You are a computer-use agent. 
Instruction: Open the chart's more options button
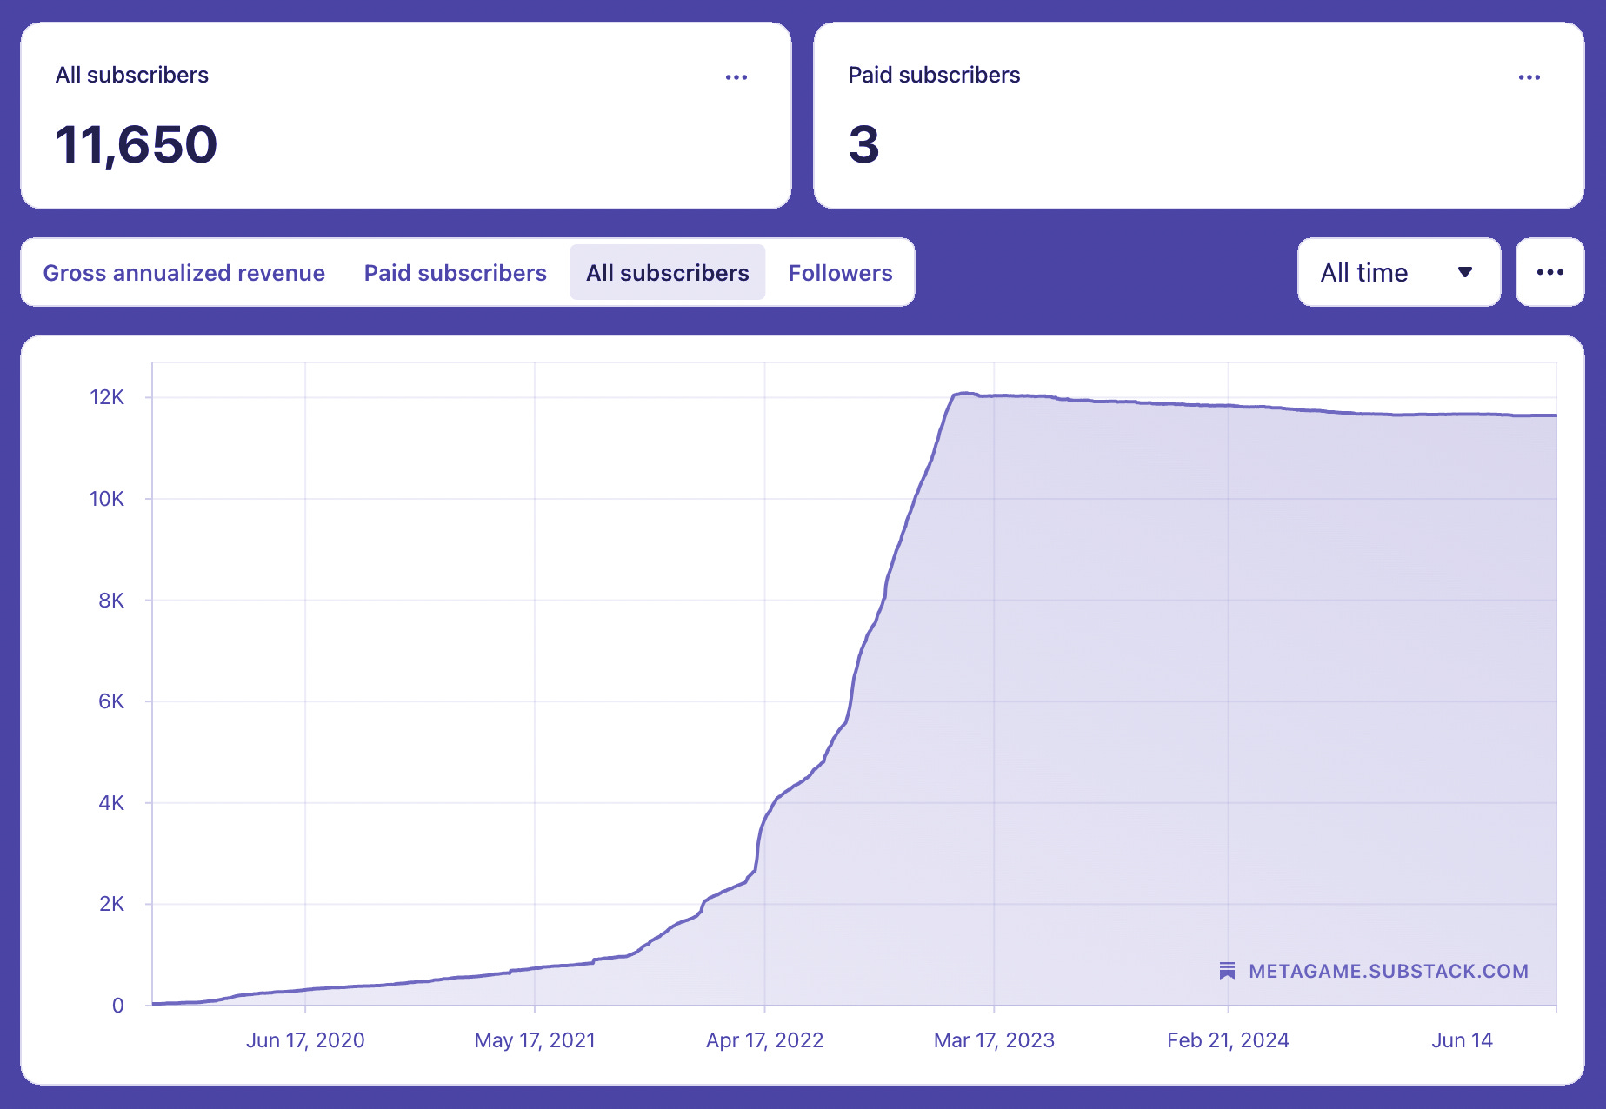pos(1549,272)
